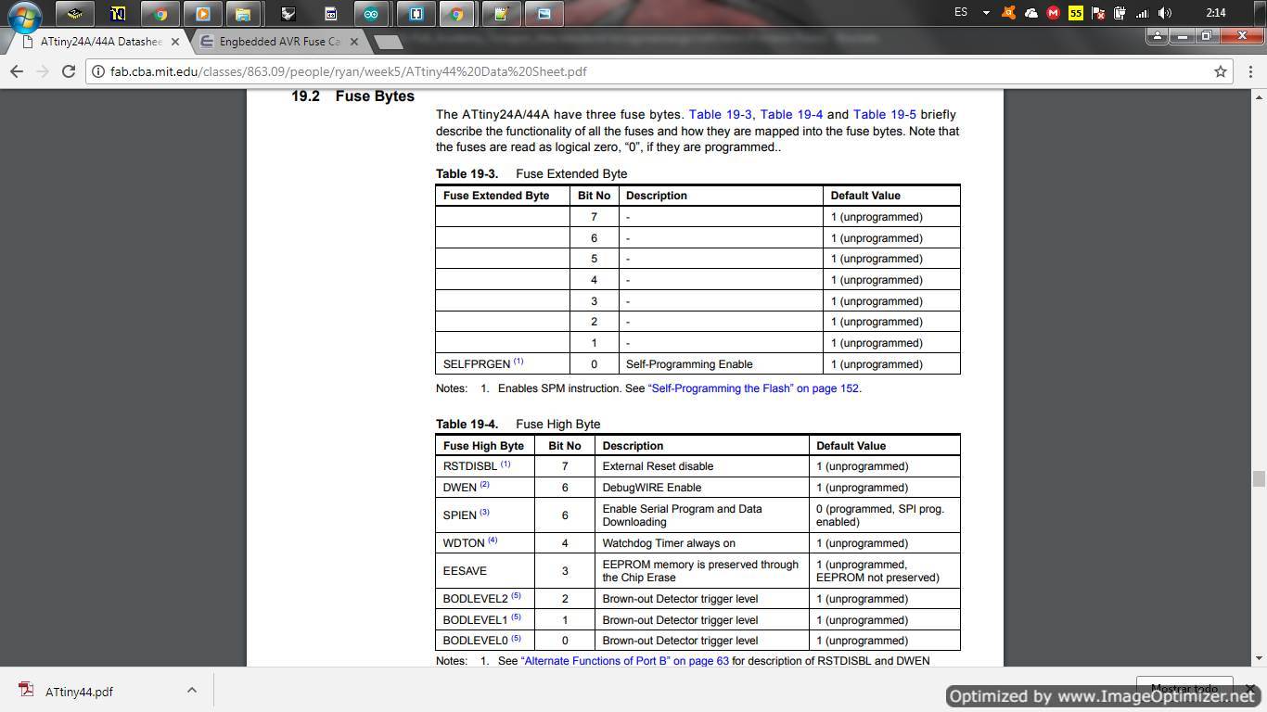Open the network signal tray icon
This screenshot has width=1267, height=712.
1143,13
